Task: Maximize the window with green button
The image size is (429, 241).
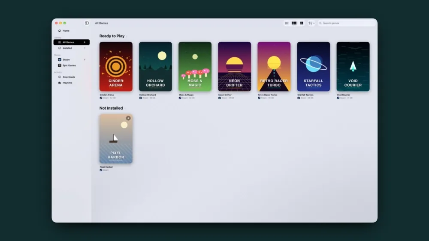Action: (65, 23)
